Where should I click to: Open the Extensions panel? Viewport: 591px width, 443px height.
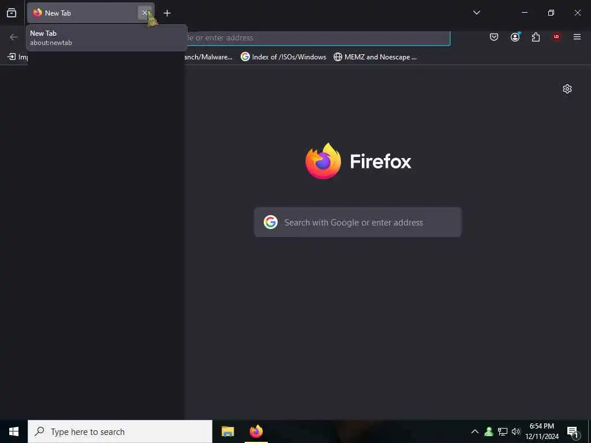(x=536, y=37)
